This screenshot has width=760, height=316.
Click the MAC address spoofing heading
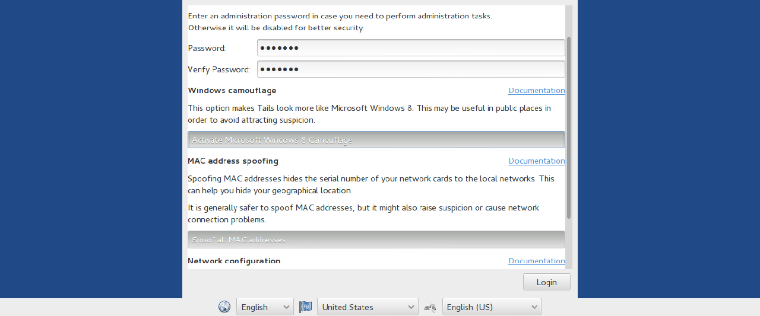233,161
